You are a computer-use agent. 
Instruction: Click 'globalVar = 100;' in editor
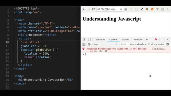pos(34,46)
